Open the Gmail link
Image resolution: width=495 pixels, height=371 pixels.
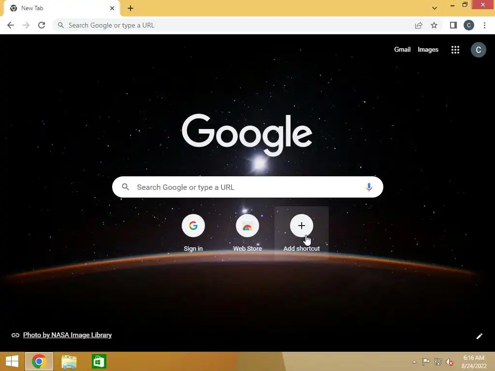(402, 50)
